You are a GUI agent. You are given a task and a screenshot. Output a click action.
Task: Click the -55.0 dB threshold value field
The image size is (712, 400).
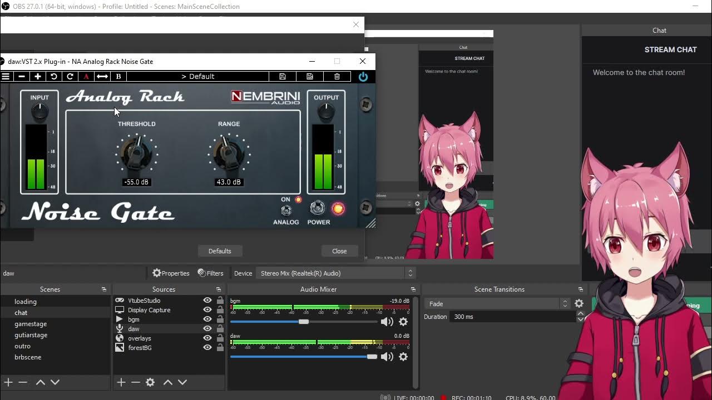[x=136, y=182]
